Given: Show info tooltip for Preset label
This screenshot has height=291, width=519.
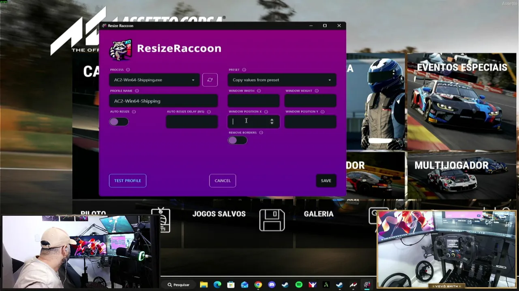Looking at the screenshot, I should (244, 70).
